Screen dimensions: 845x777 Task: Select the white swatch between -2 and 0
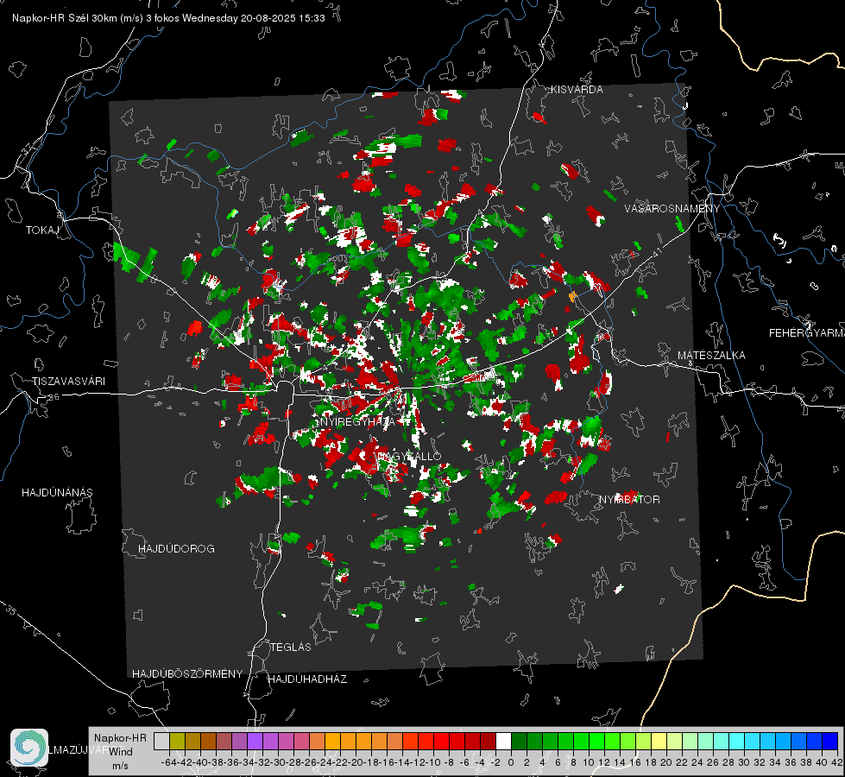tap(503, 741)
